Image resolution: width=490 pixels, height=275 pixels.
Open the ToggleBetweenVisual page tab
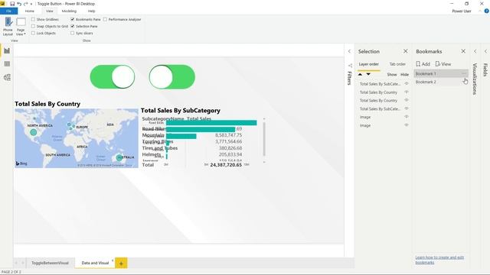(50, 263)
